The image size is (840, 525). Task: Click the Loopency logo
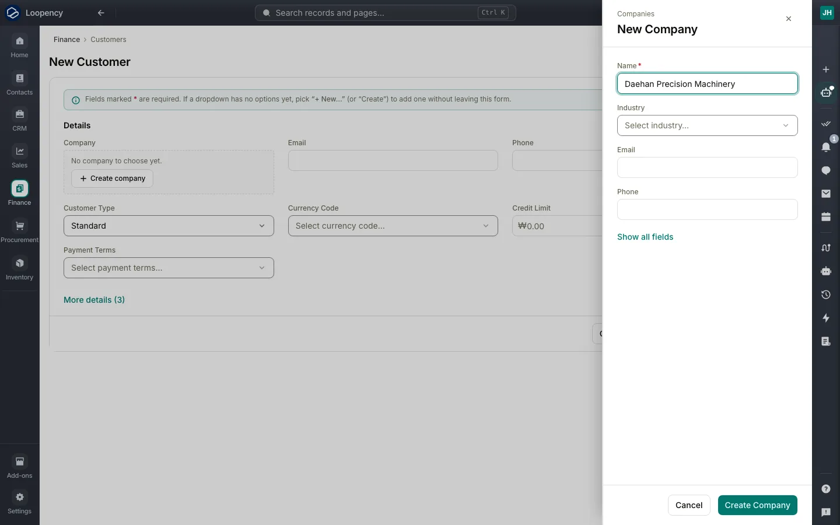click(x=13, y=13)
